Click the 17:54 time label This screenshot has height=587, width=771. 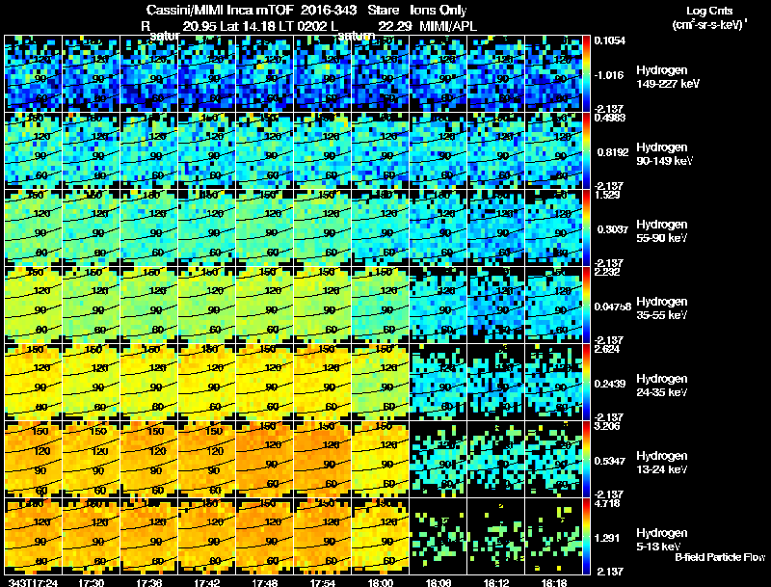pos(323,582)
